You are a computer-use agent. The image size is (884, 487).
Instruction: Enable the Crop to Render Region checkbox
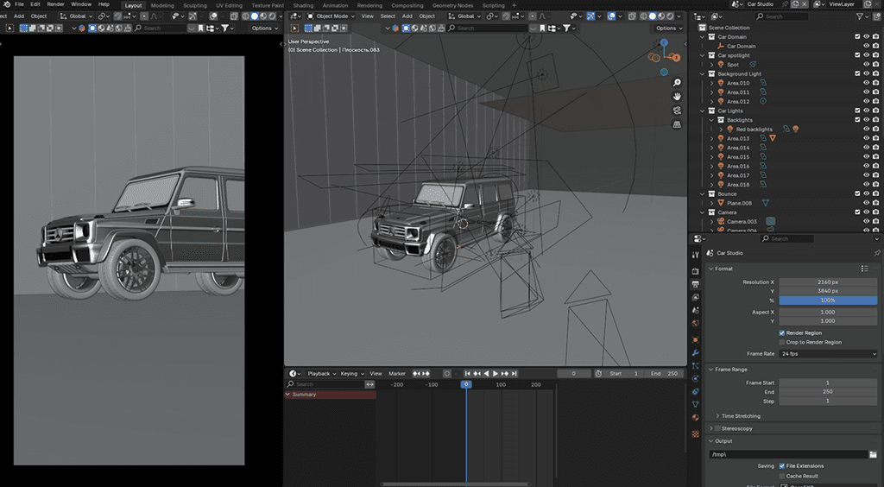click(x=782, y=342)
